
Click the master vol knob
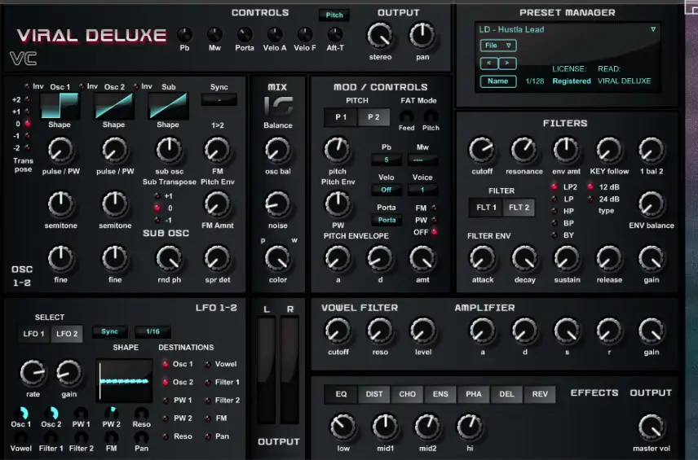[x=652, y=427]
